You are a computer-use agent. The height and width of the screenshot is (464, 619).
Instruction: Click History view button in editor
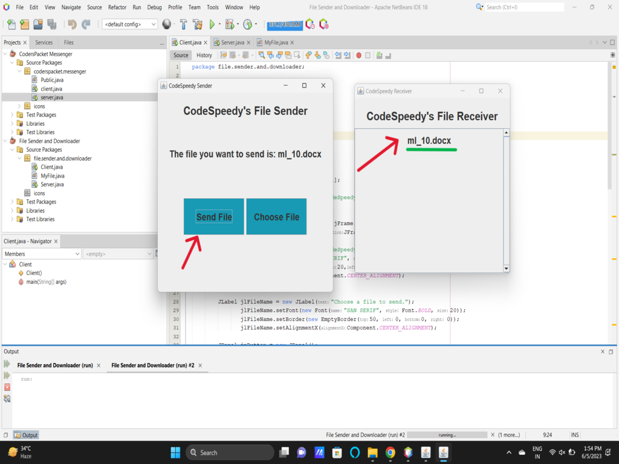[x=204, y=55]
